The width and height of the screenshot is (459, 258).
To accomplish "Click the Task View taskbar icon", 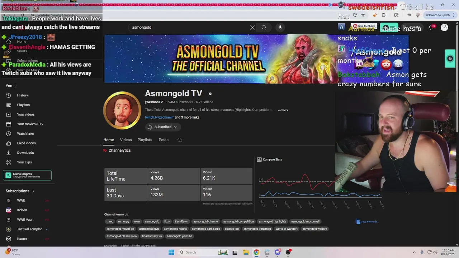I will [235, 252].
